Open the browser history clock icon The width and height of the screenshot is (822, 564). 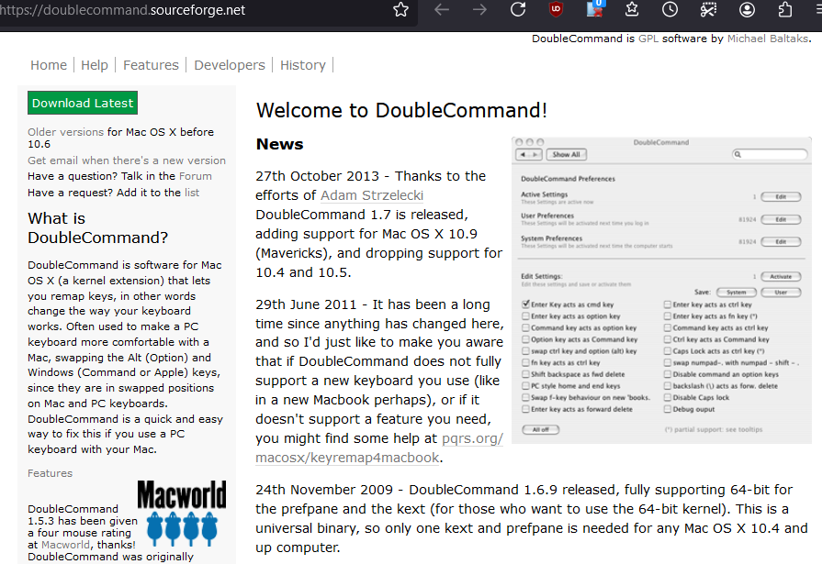coord(670,10)
